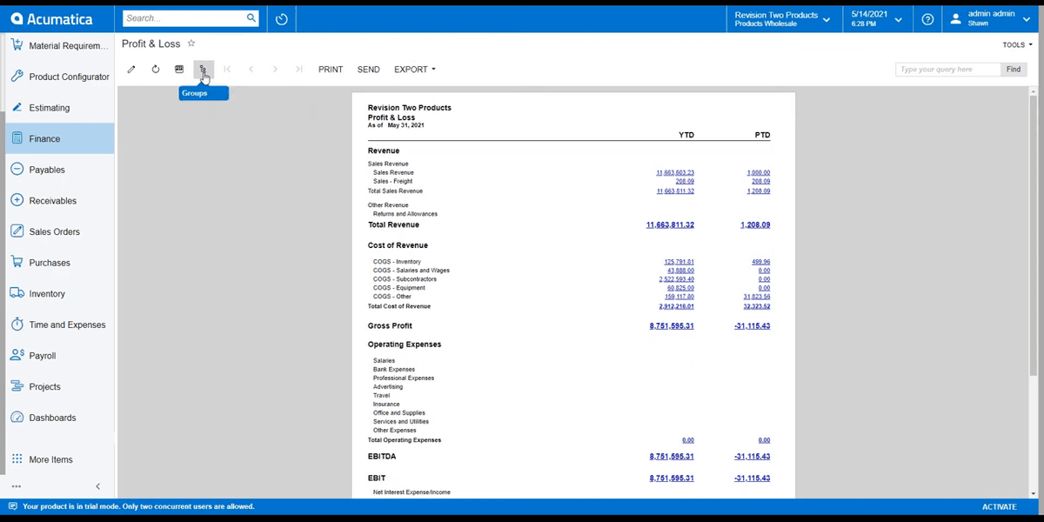The image size is (1044, 522).
Task: Go to next report page
Action: [275, 69]
